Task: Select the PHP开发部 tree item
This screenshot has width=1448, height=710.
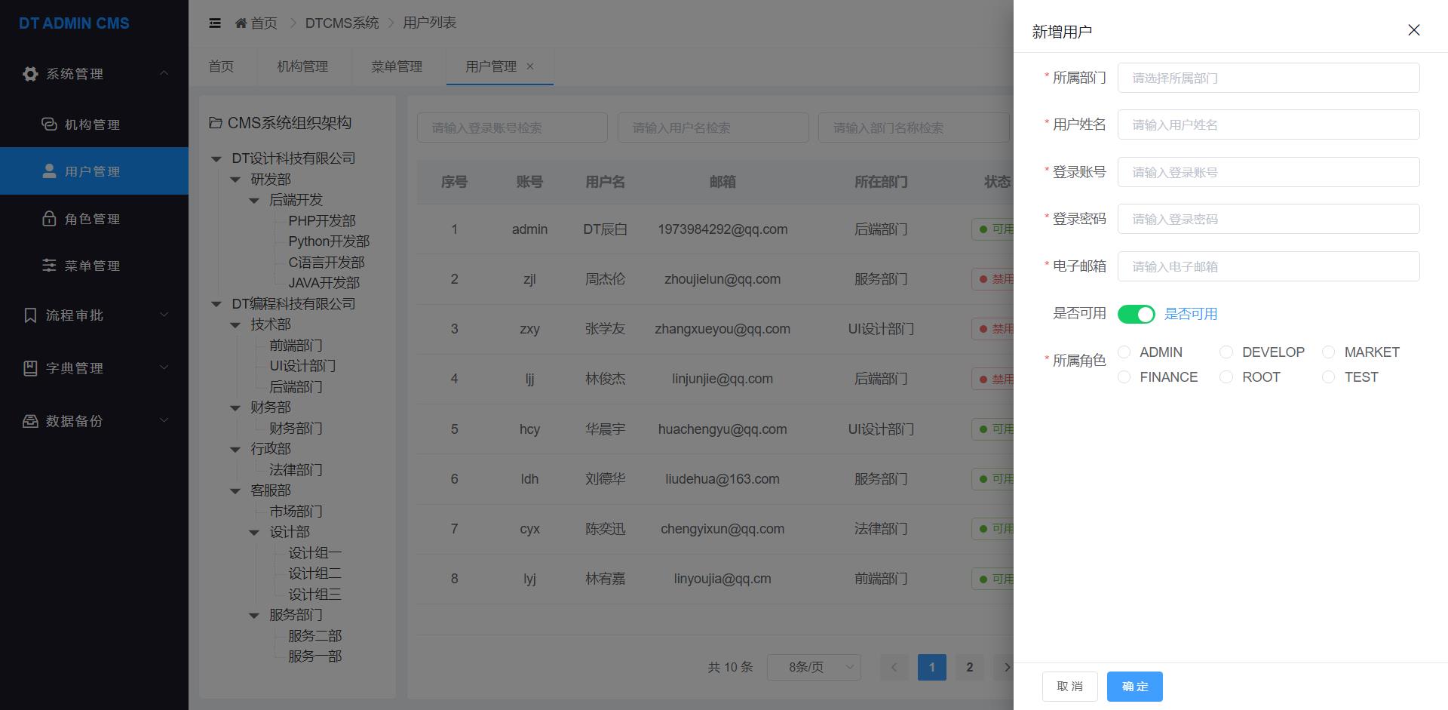Action: point(322,221)
